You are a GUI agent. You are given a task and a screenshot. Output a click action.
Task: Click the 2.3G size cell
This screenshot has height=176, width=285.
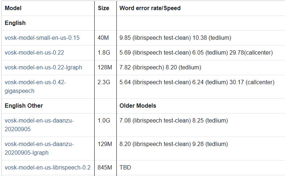104,82
